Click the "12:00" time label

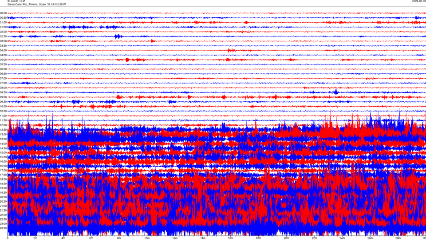3,125
